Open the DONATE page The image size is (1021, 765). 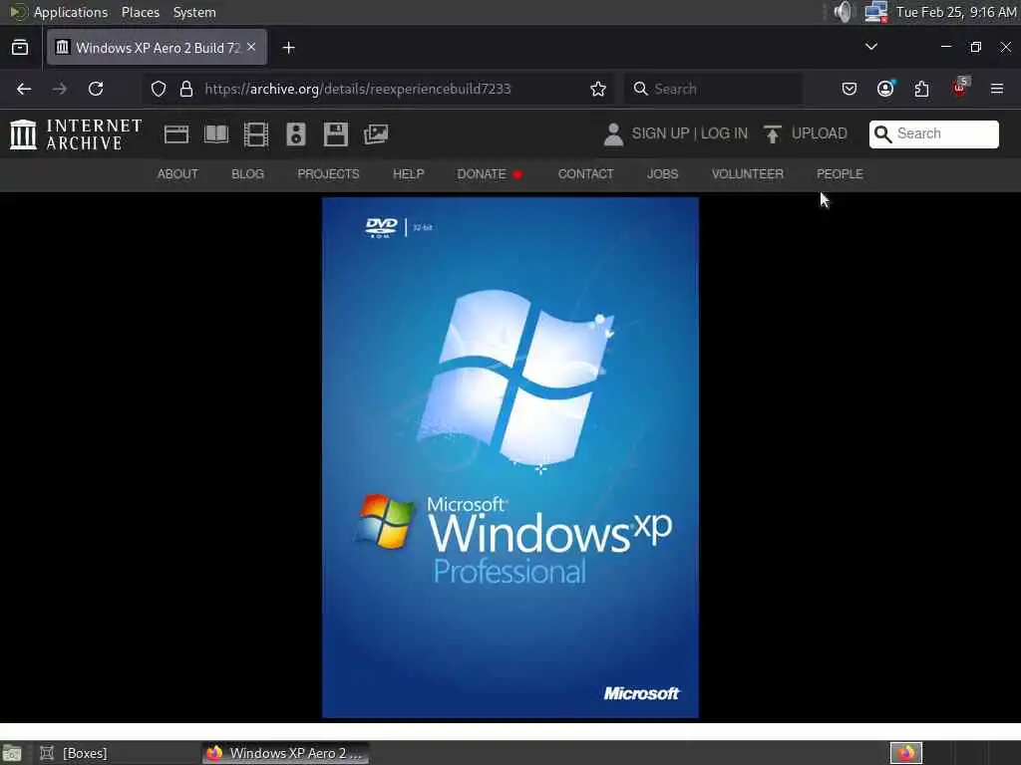(490, 173)
